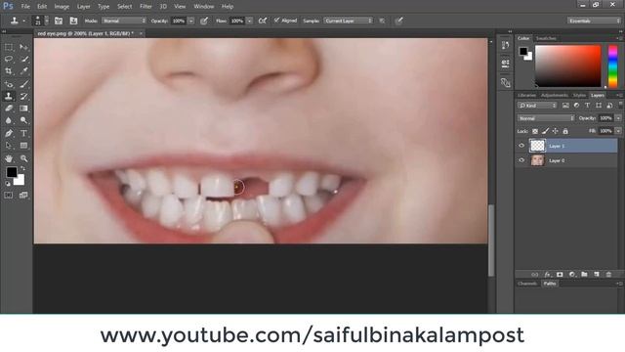Screen dimensions: 625x352
Task: Select the Eyedropper tool
Action: [23, 71]
